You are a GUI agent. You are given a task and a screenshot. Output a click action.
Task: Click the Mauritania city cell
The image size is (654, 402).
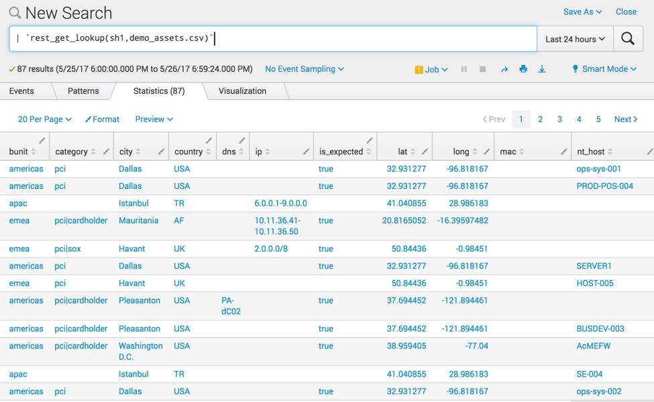coord(138,221)
